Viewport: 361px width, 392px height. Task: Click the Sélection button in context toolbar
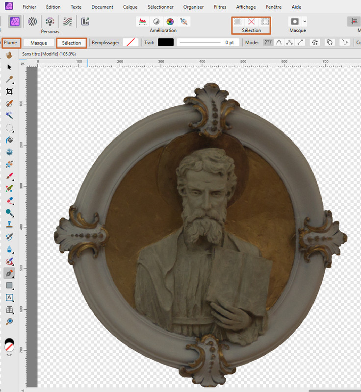(x=72, y=43)
